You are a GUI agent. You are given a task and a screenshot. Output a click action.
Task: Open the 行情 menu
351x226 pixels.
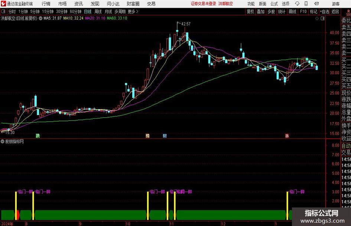(x=46, y=4)
